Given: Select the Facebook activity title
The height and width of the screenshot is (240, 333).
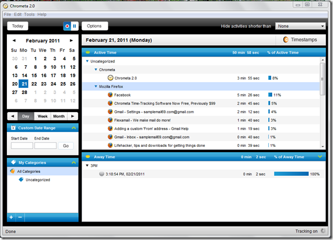Looking at the screenshot, I should tap(123, 95).
